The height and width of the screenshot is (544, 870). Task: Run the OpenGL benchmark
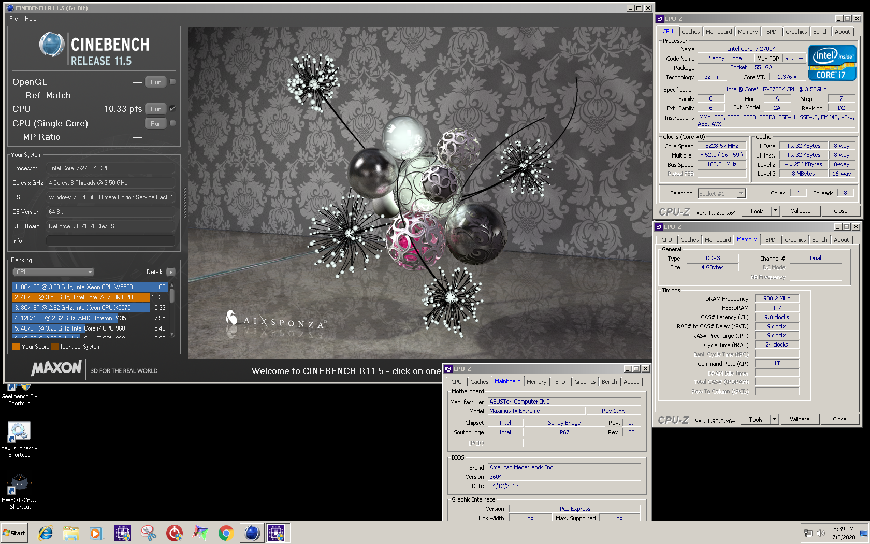(x=156, y=82)
